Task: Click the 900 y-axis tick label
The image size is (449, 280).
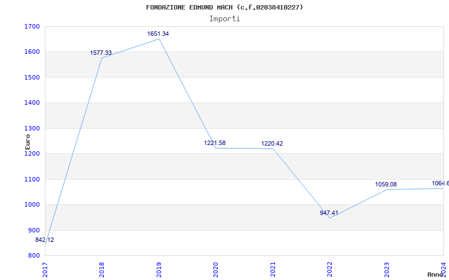Action: tap(34, 230)
